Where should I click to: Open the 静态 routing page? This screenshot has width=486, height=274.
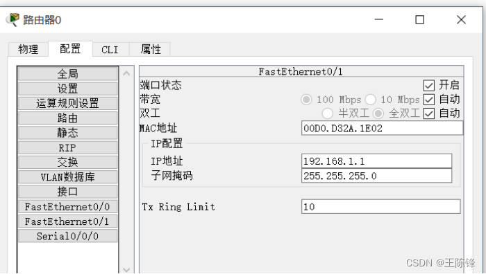pos(67,133)
